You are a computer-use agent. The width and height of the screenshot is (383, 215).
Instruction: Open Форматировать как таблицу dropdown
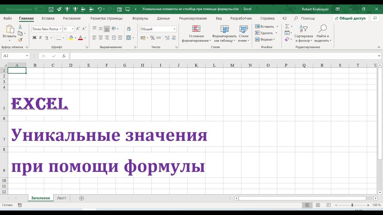[x=224, y=34]
